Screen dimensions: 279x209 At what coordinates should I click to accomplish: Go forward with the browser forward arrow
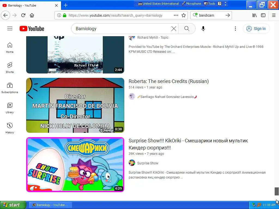coord(14,15)
